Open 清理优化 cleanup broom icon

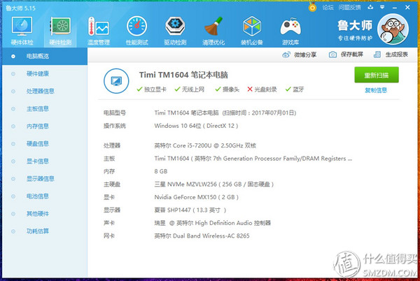213,26
